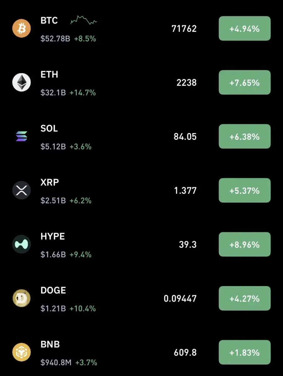Open the BNB $940.8M volume text
Screen dimensions: 283x376
[56, 363]
